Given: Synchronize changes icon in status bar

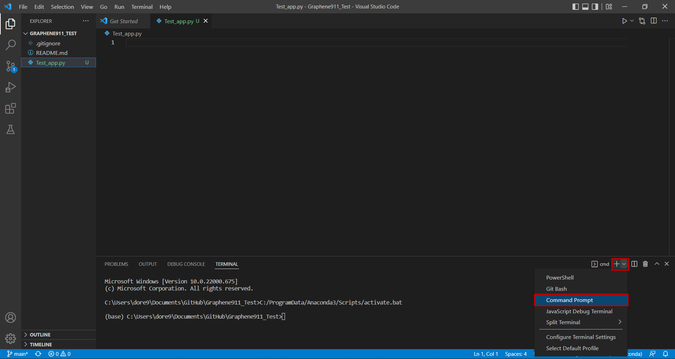Looking at the screenshot, I should pyautogui.click(x=38, y=354).
